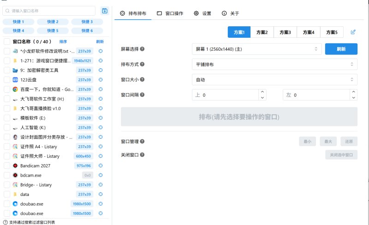Check the Bandicam 2027 checkbox
The image size is (369, 225).
click(7, 166)
